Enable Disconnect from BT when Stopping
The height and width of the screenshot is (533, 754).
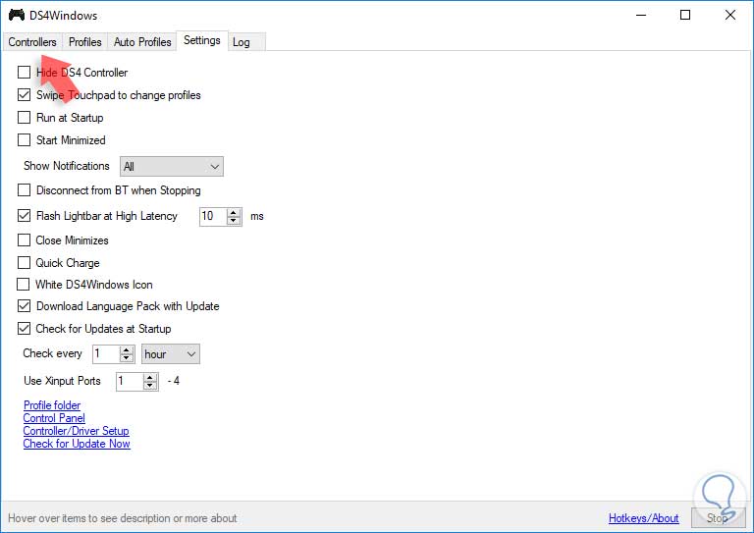(24, 190)
